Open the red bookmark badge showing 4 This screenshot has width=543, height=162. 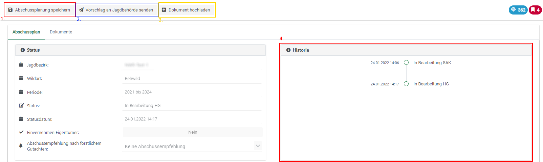point(535,10)
